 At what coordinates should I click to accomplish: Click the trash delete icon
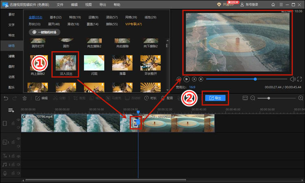tap(24, 98)
